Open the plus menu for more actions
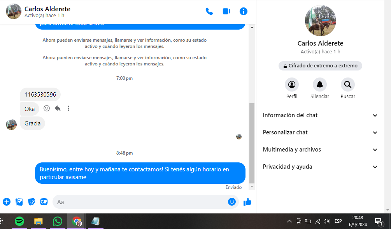 pos(7,202)
